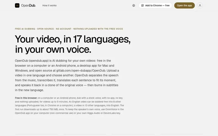Click headline line 'in your own voice.'

click(x=53, y=49)
